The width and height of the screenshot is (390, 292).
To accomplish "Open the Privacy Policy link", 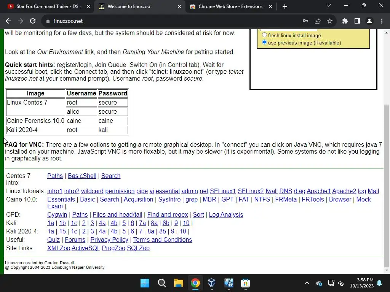I will click(x=109, y=240).
